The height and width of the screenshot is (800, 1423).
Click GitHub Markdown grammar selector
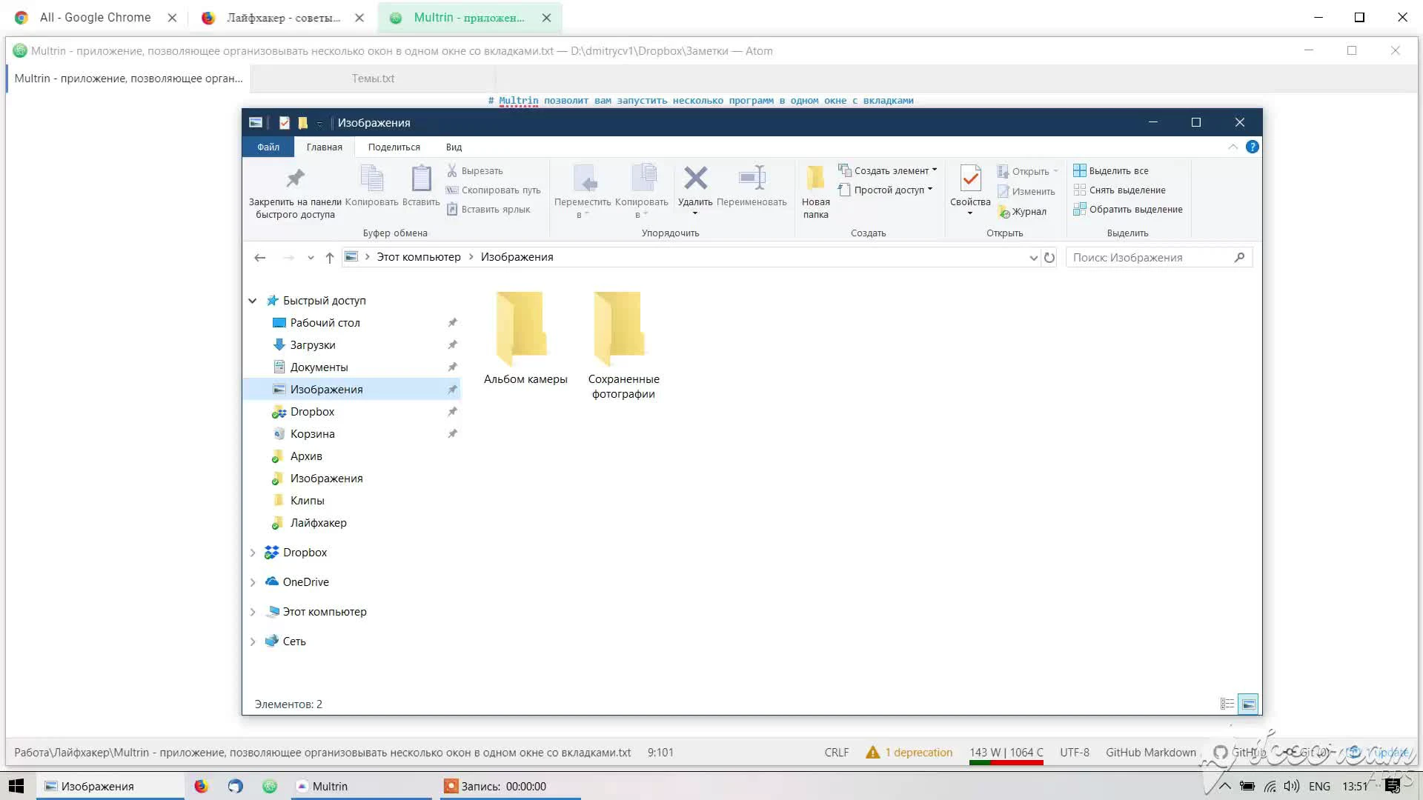point(1151,753)
